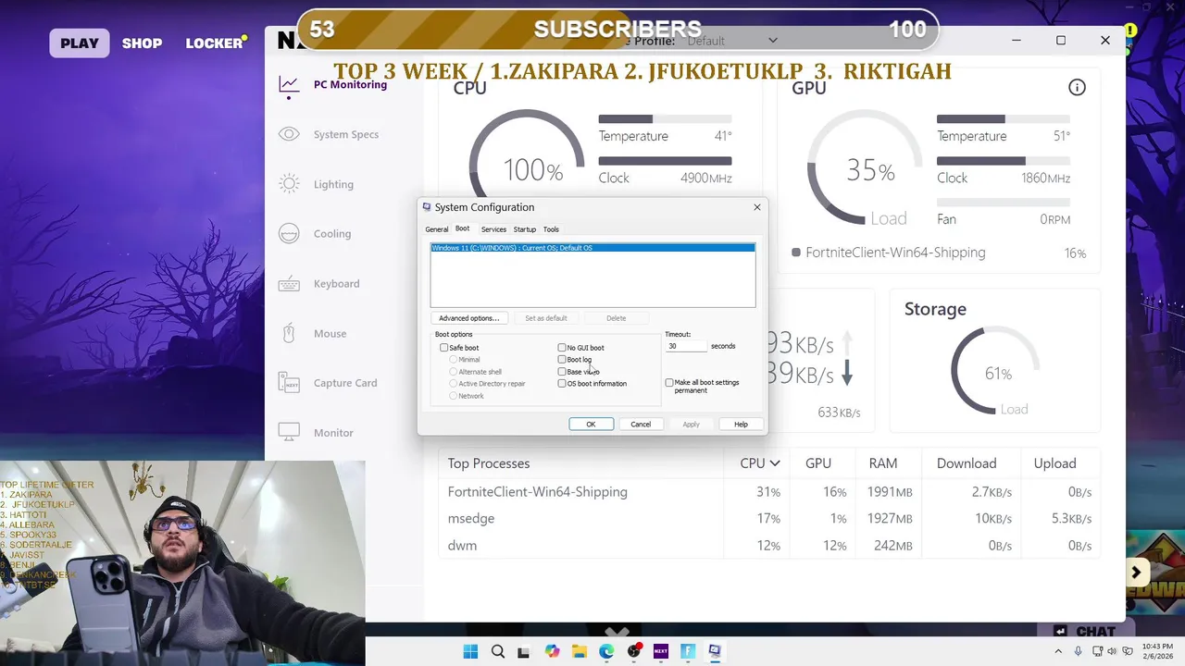Open PC Monitoring chart icon in NZXT sidebar
Viewport: 1185px width, 666px height.
(289, 85)
